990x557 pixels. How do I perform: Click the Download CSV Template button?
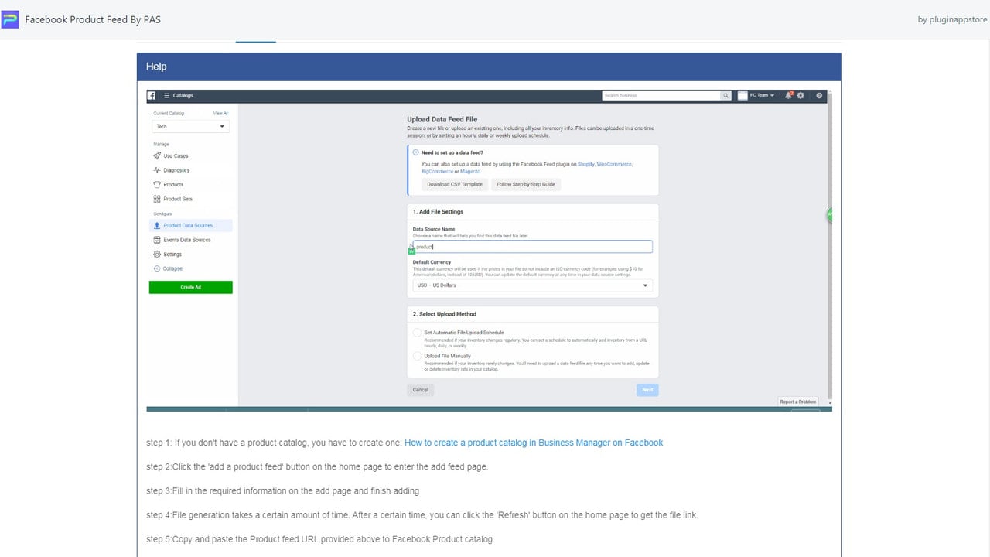pyautogui.click(x=455, y=184)
